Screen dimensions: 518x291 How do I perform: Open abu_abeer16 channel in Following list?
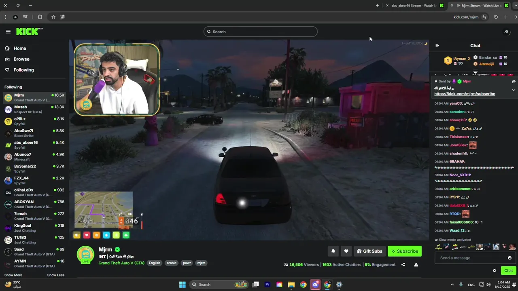click(x=34, y=145)
